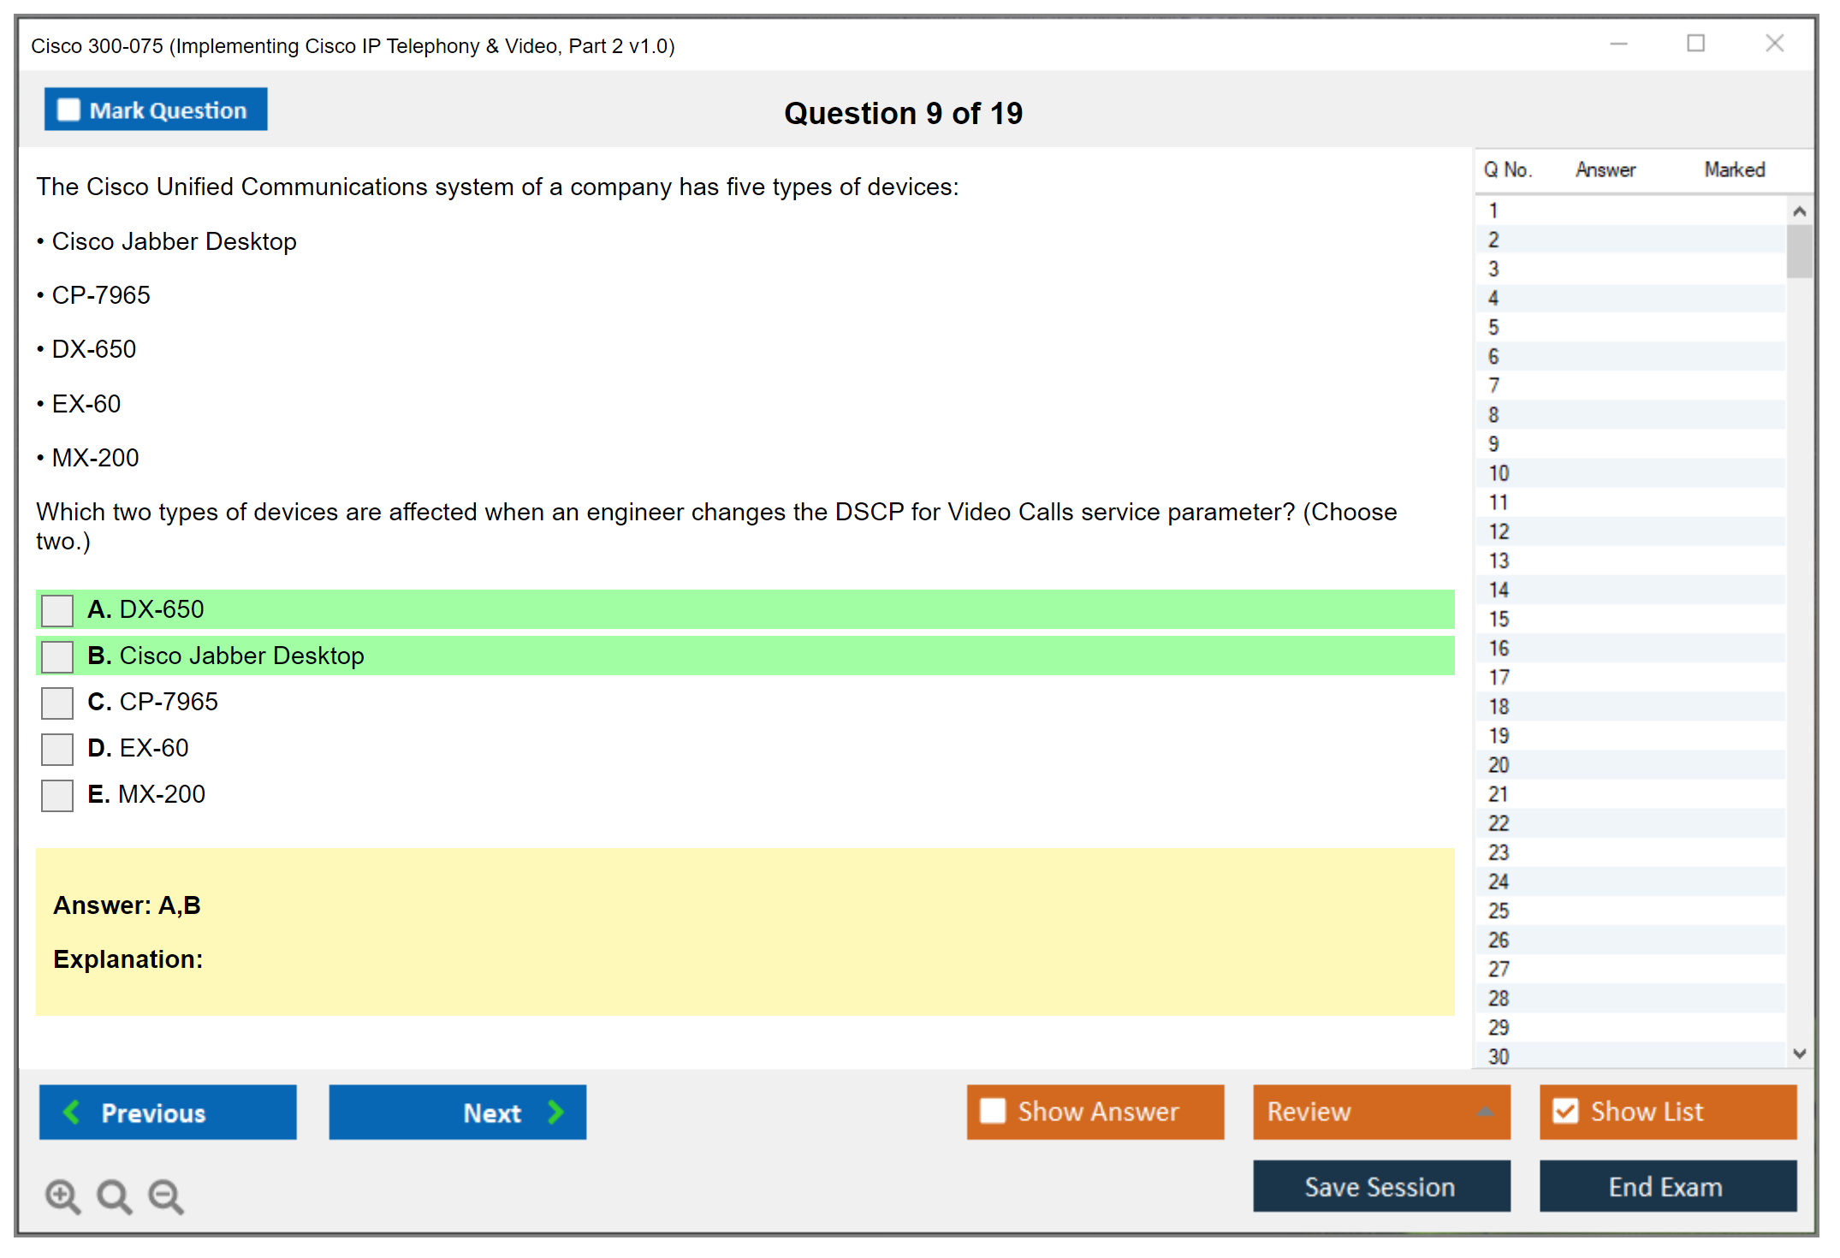Toggle the Show List checkbox button
Image resolution: width=1840 pixels, height=1258 pixels.
click(1565, 1111)
